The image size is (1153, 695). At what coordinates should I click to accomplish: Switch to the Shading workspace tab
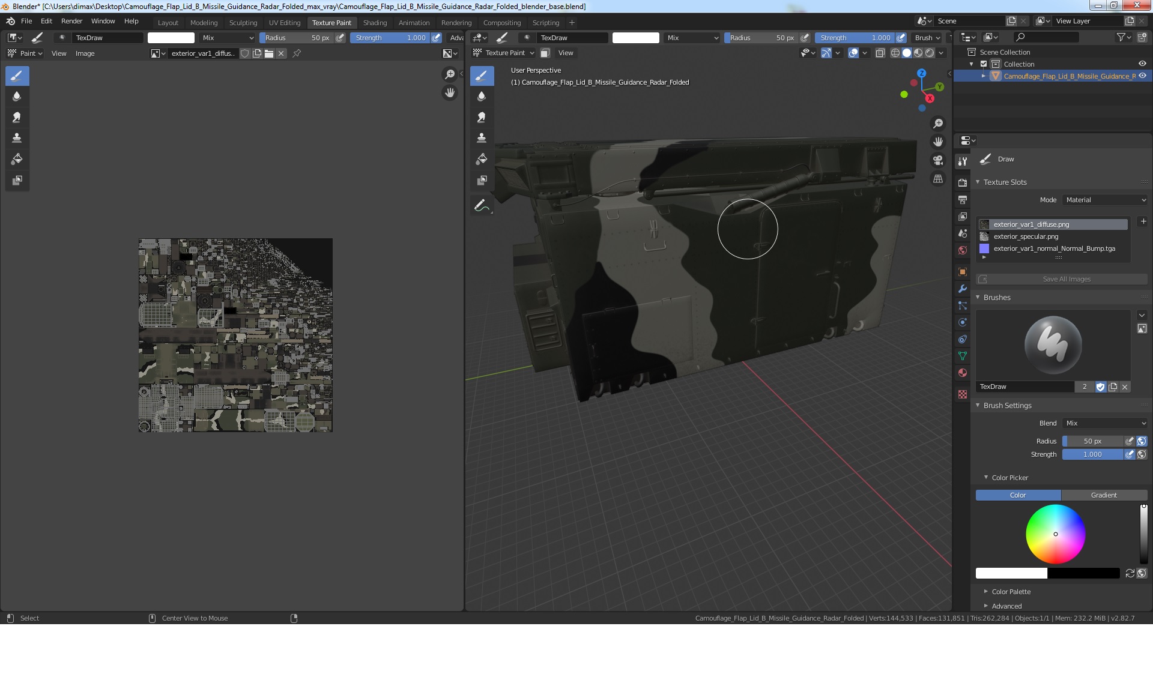coord(375,23)
